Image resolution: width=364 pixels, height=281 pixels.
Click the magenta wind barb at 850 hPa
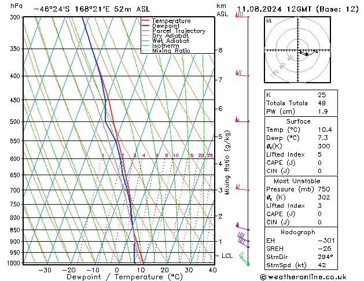coord(242,227)
